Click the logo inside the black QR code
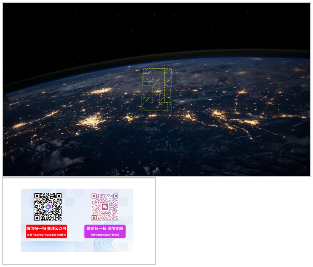Viewport: 313px width, 267px height. 48,207
